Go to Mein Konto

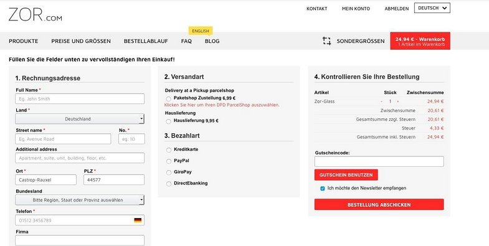(x=356, y=9)
